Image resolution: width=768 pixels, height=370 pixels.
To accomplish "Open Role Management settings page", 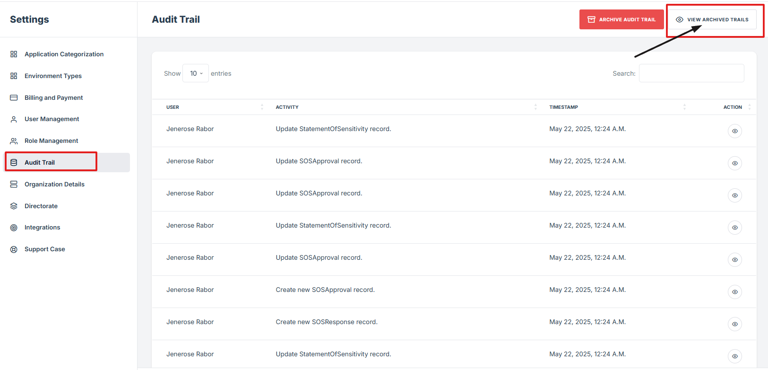I will pyautogui.click(x=51, y=141).
